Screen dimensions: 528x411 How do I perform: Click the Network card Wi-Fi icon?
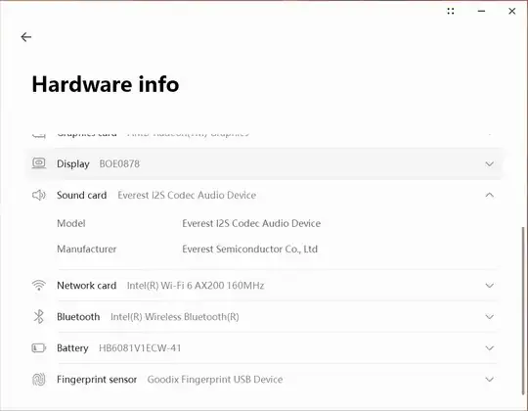point(39,286)
